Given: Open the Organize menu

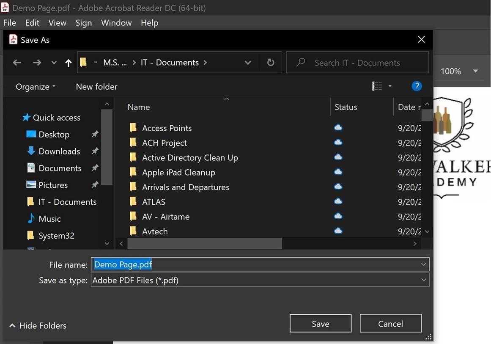Looking at the screenshot, I should (36, 87).
